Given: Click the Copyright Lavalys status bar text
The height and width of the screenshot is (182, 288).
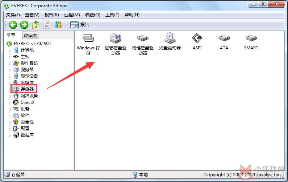Looking at the screenshot, I should click(x=241, y=174).
